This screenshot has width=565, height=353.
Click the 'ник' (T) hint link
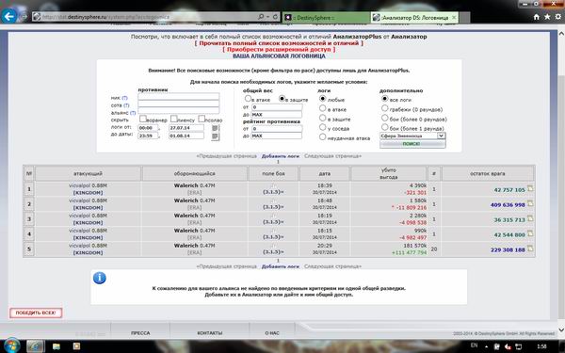(x=124, y=98)
